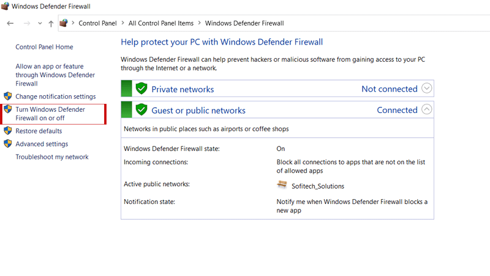The image size is (490, 276).
Task: Click green shield icon for Guest or public networks
Action: [141, 110]
